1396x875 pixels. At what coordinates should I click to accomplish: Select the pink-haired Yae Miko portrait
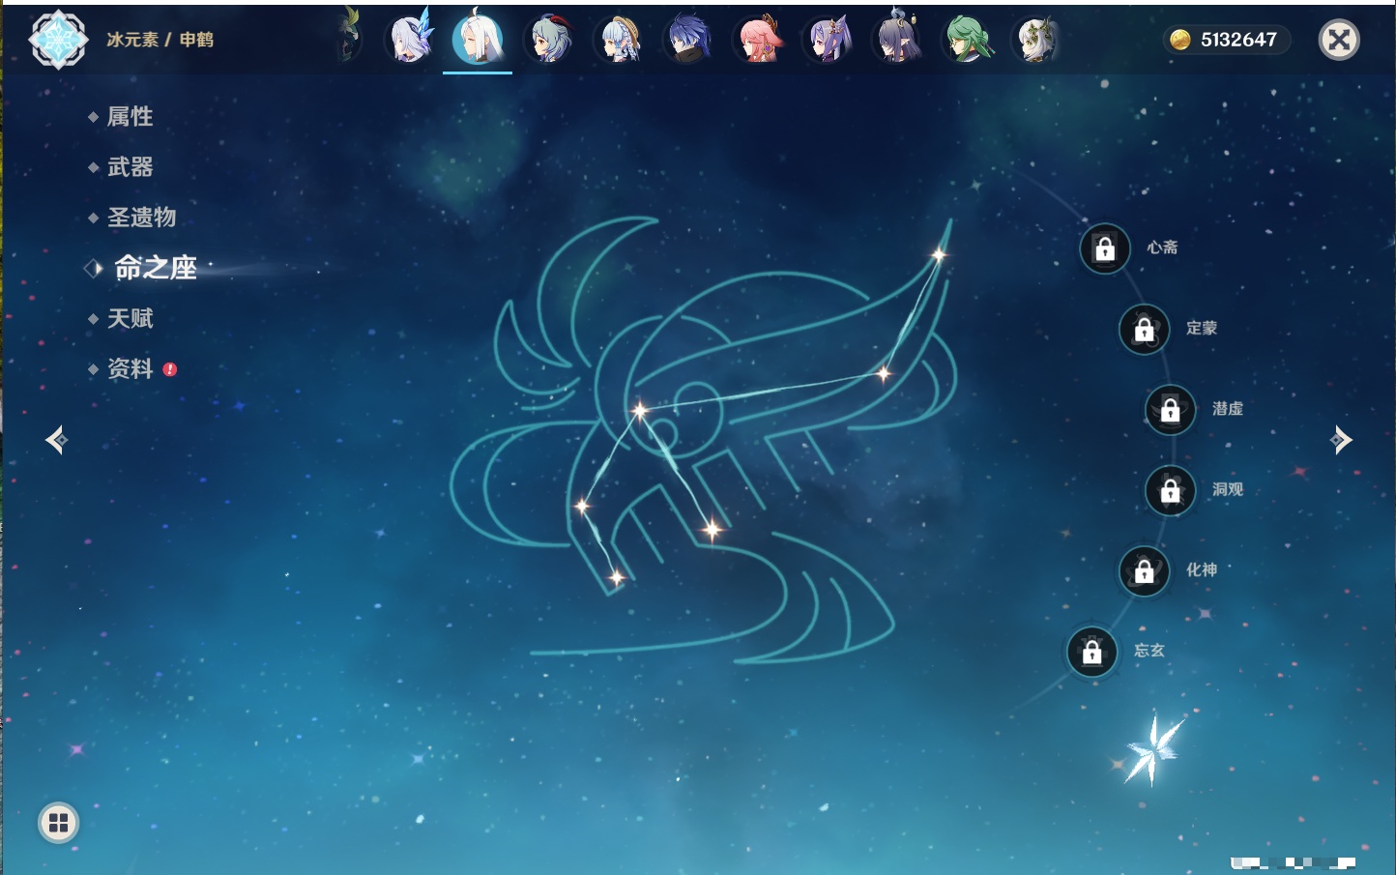pos(759,41)
